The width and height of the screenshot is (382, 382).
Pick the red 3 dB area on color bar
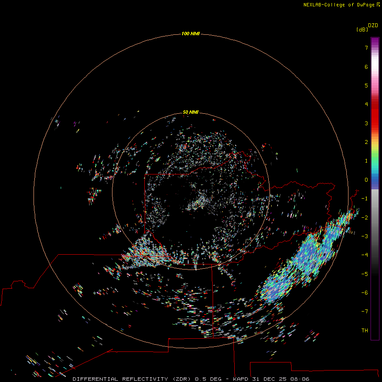(x=375, y=123)
